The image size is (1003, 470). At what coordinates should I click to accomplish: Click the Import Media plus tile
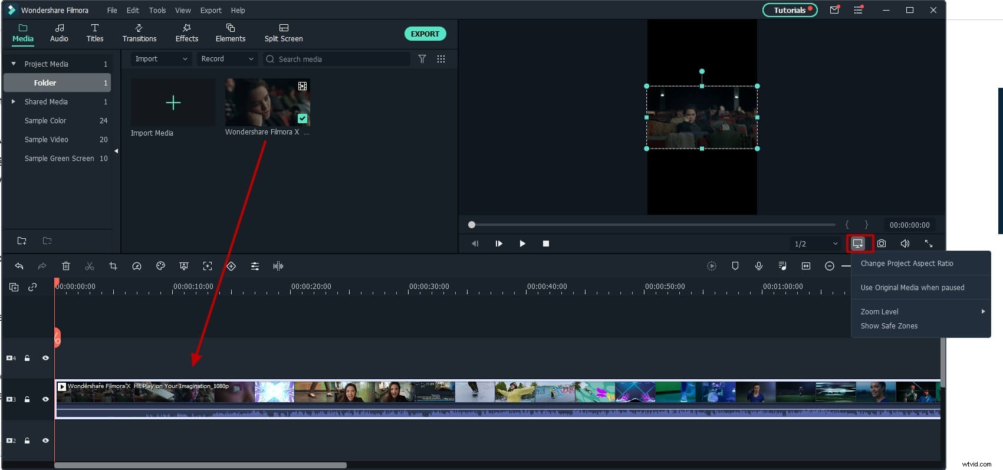pyautogui.click(x=173, y=103)
